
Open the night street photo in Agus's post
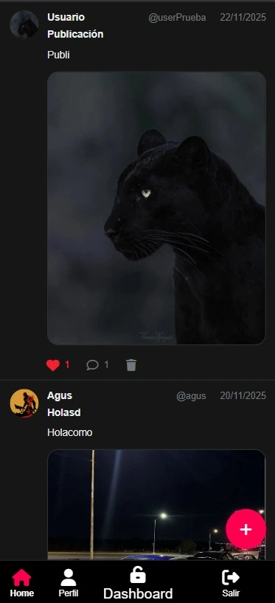(156, 505)
